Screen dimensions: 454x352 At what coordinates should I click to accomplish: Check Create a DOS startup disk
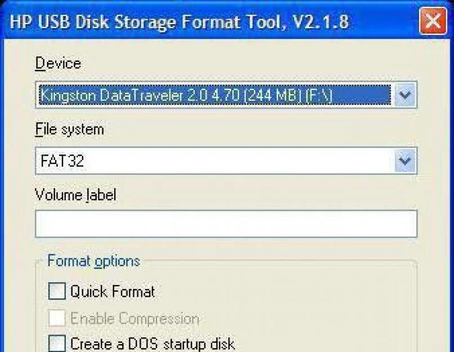(57, 343)
